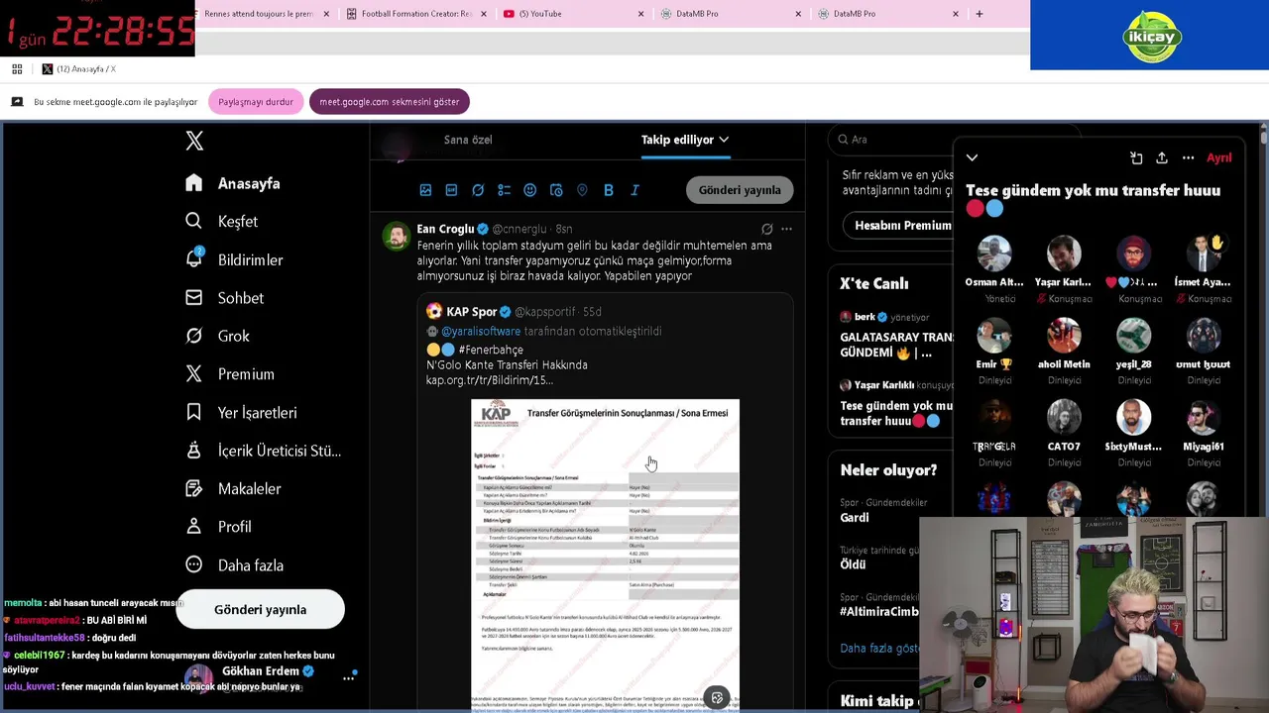Viewport: 1269px width, 713px height.
Task: Leave the Space with Ayrıl
Action: pyautogui.click(x=1218, y=157)
